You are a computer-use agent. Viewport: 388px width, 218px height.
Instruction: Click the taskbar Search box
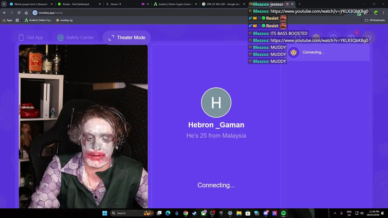(132, 213)
